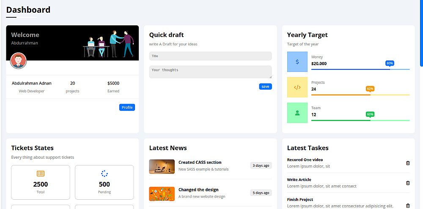Click the Write Article task title
Screen dimensions: 423x209
point(299,180)
